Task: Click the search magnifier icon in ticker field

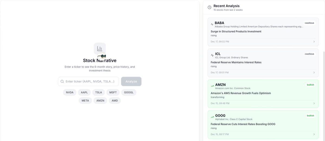Action: point(62,81)
